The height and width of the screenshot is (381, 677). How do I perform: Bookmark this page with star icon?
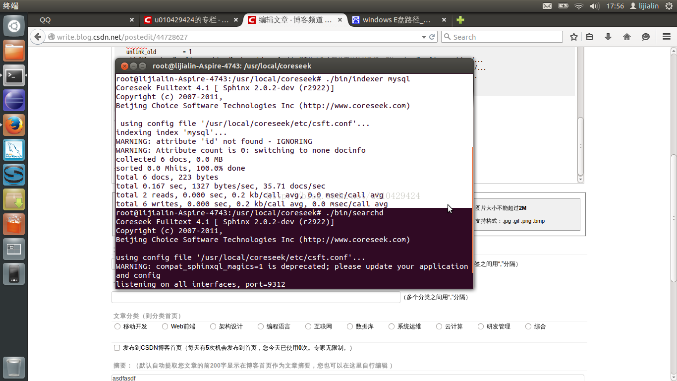tap(573, 37)
